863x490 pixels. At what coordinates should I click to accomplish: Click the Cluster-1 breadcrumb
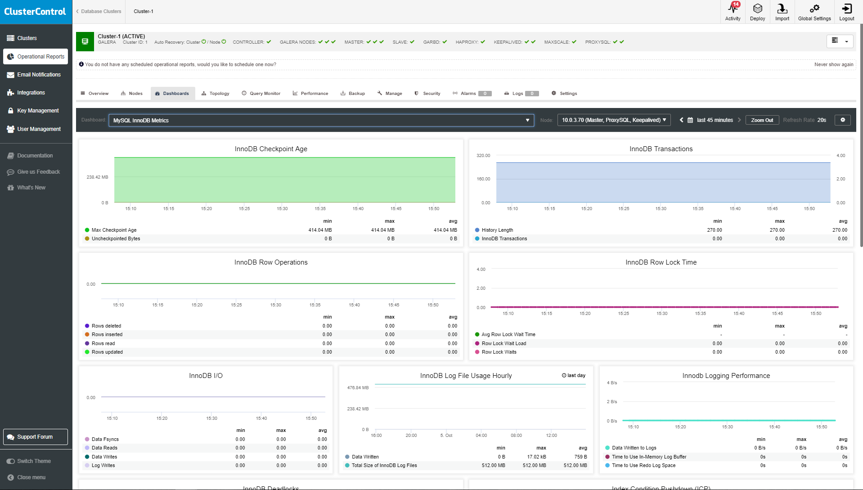point(144,11)
